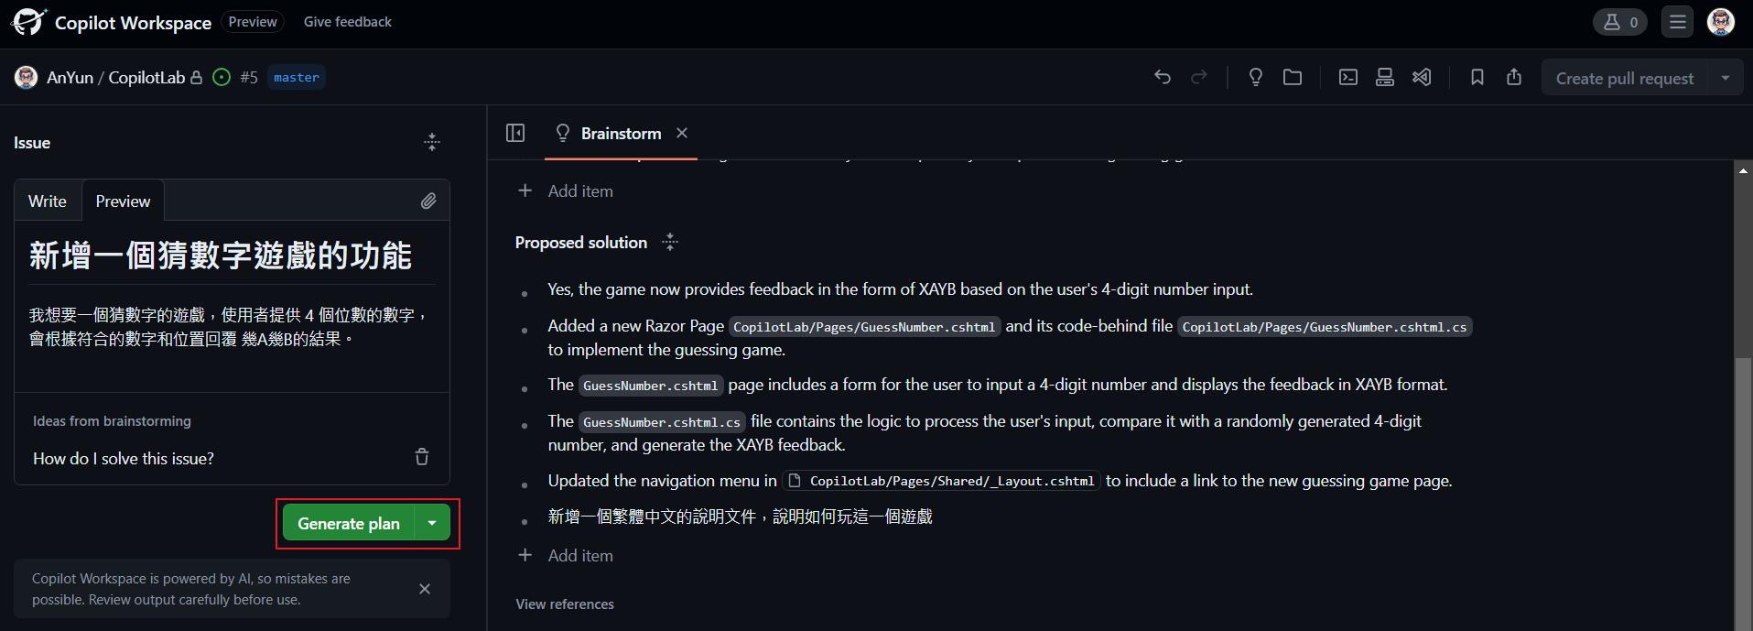Delete the brainstorming idea with trash icon
This screenshot has width=1753, height=631.
pyautogui.click(x=422, y=457)
